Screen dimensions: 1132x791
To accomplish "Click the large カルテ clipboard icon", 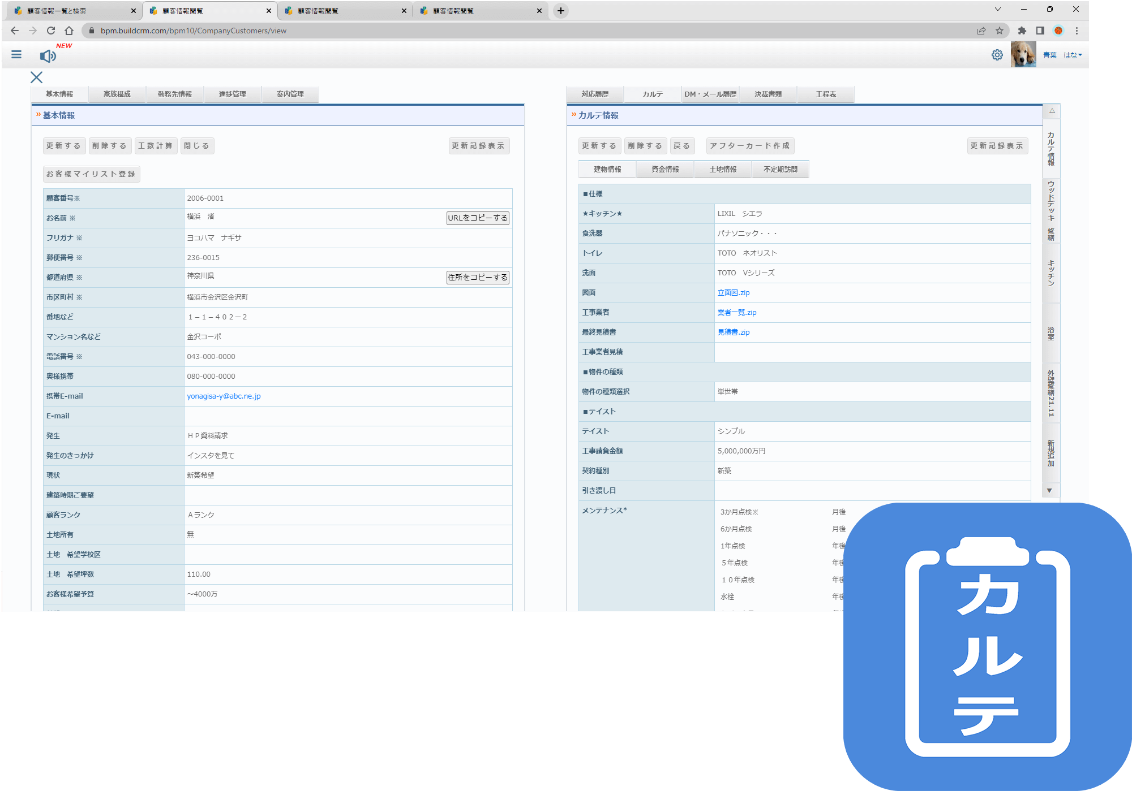I will click(x=987, y=646).
